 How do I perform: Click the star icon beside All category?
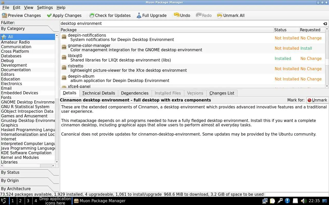coord(4,37)
